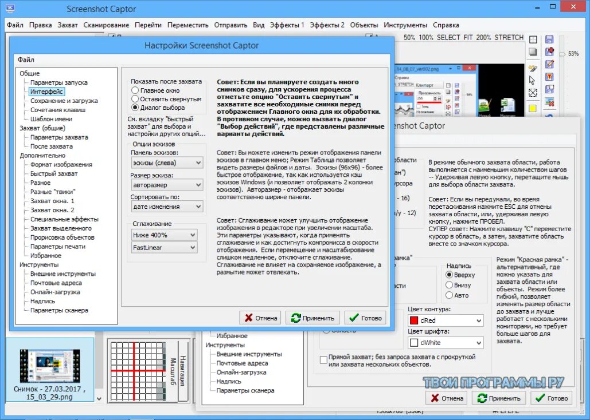Image resolution: width=590 pixels, height=420 pixels.
Task: Click the yellow color swatch in toolbar
Action: [533, 109]
